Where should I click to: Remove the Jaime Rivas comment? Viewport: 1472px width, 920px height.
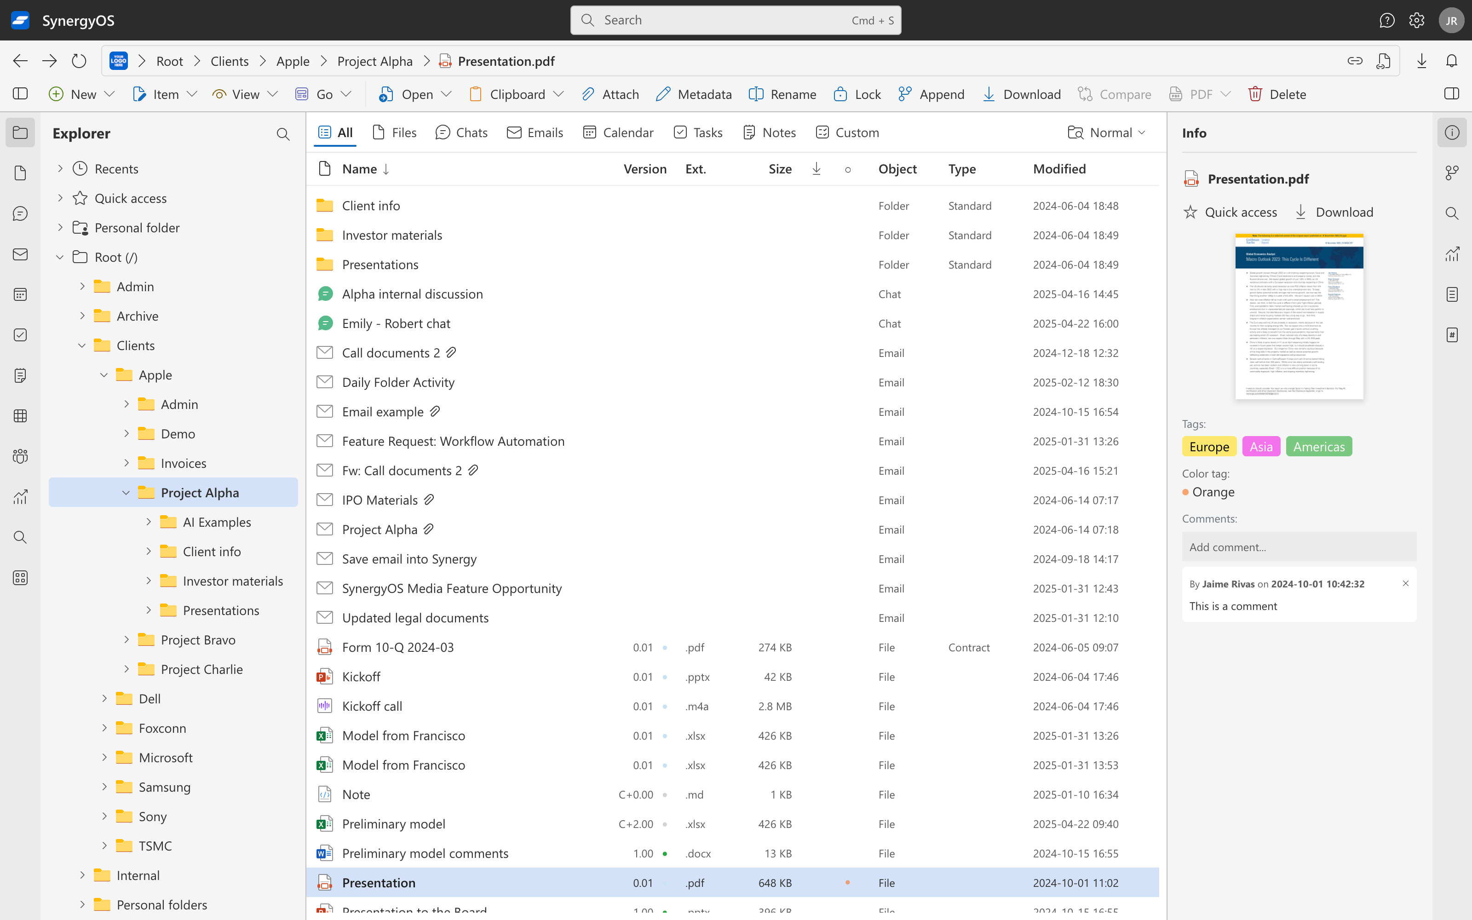pyautogui.click(x=1406, y=584)
